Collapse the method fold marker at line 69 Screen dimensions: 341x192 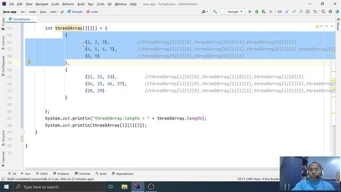coord(23,132)
